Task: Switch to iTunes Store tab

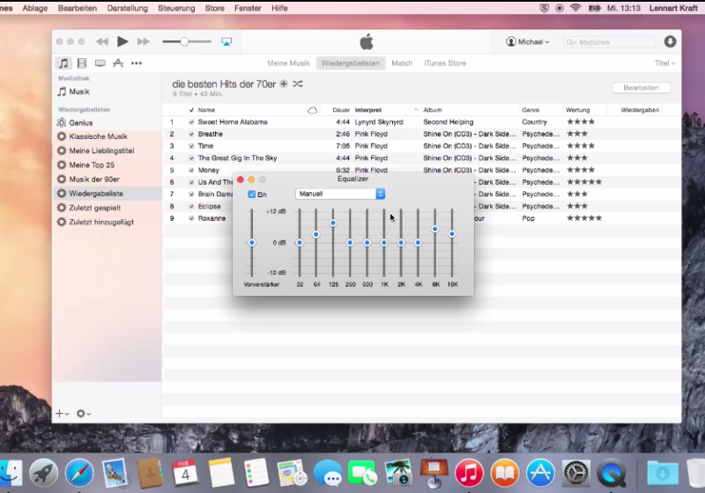Action: pos(445,63)
